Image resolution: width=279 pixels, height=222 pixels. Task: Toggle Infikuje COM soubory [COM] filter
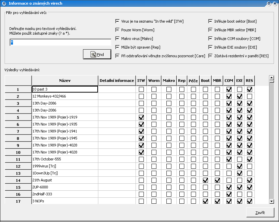coord(210,39)
